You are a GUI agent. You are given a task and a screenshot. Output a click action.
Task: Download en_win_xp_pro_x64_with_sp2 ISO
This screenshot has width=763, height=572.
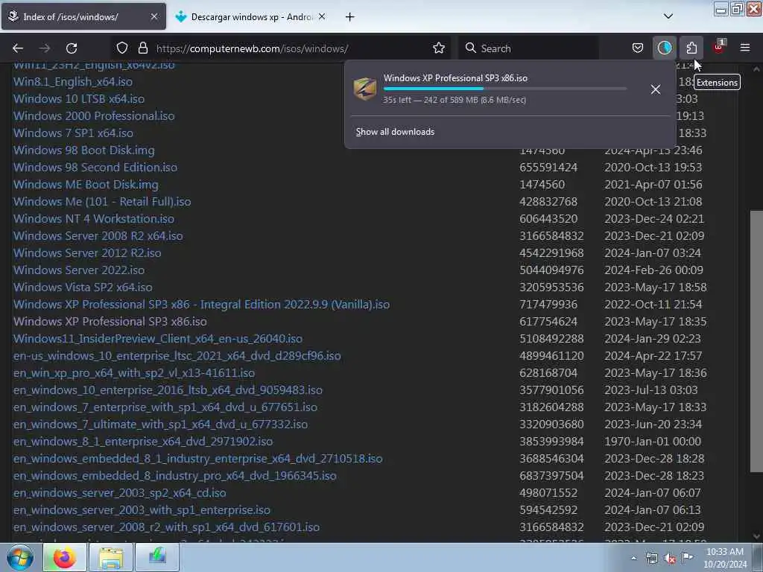tap(134, 373)
